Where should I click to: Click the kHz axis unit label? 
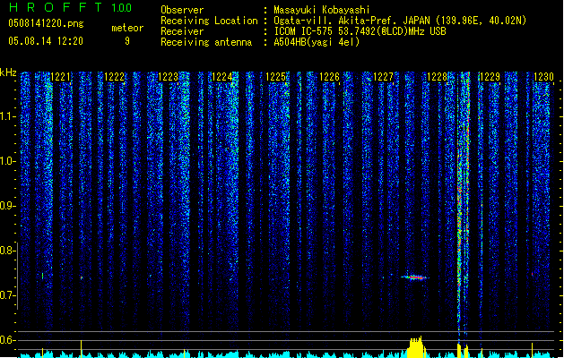click(8, 72)
